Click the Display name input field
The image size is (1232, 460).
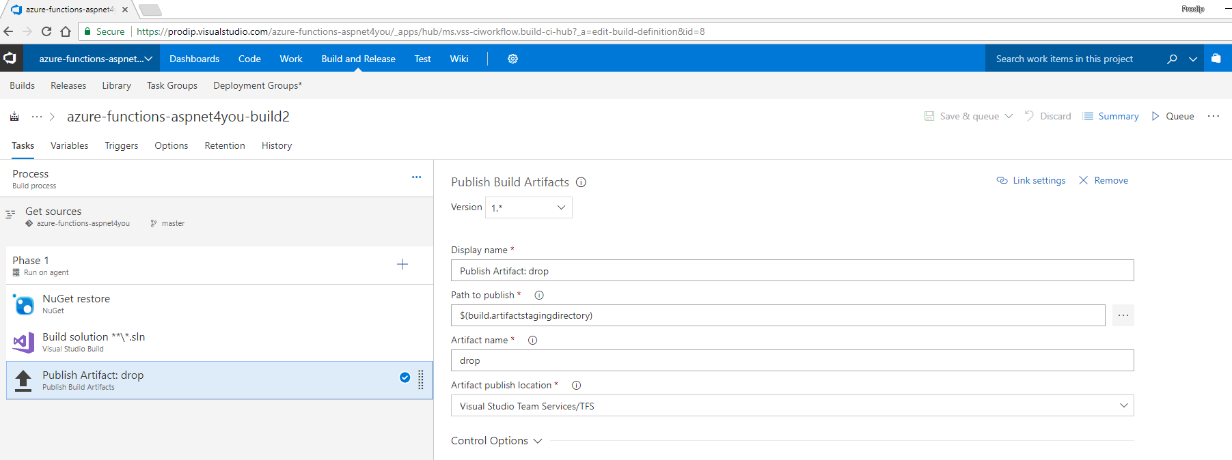793,270
